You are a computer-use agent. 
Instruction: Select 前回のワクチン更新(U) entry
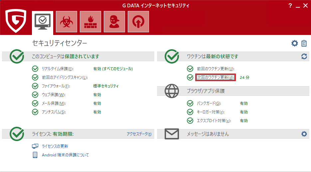tap(216, 69)
